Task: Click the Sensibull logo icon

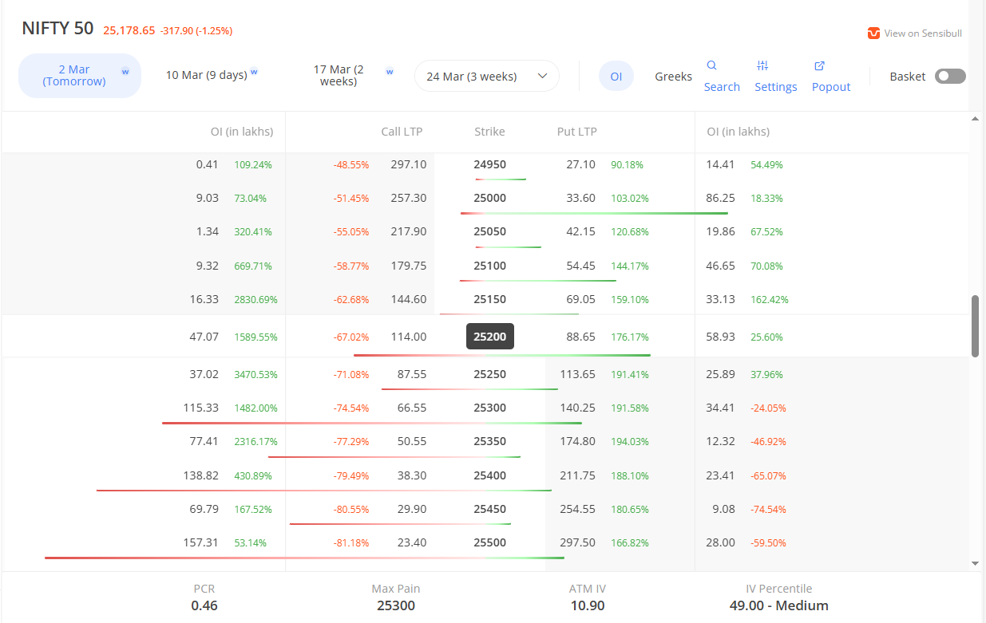Action: point(873,34)
